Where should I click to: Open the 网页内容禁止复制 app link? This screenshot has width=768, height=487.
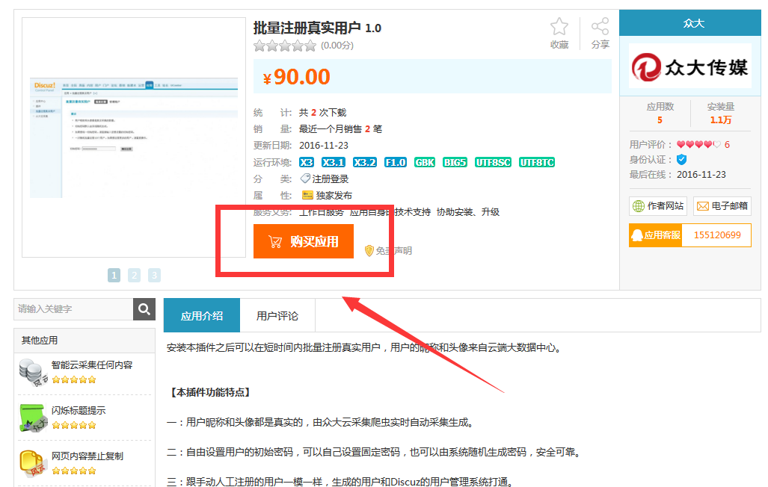[87, 456]
